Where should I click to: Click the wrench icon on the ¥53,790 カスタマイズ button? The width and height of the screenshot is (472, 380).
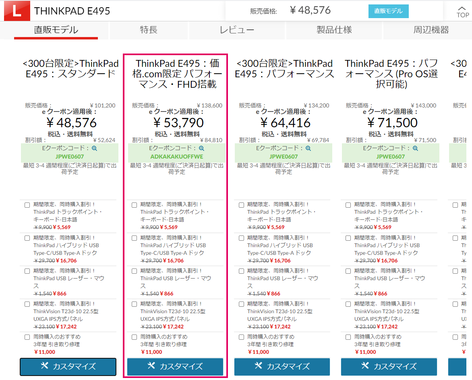(151, 366)
